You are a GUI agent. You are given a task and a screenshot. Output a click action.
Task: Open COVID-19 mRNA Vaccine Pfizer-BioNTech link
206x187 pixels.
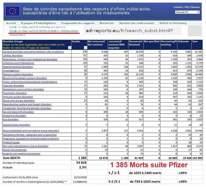click(44, 31)
